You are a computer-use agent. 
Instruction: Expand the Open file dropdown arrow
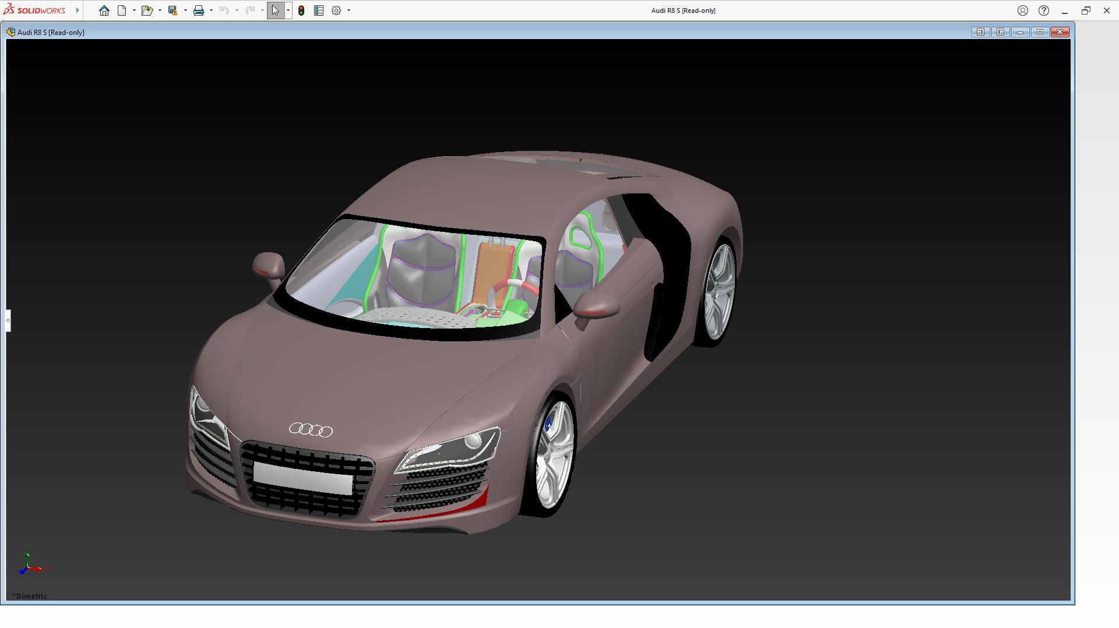click(160, 10)
